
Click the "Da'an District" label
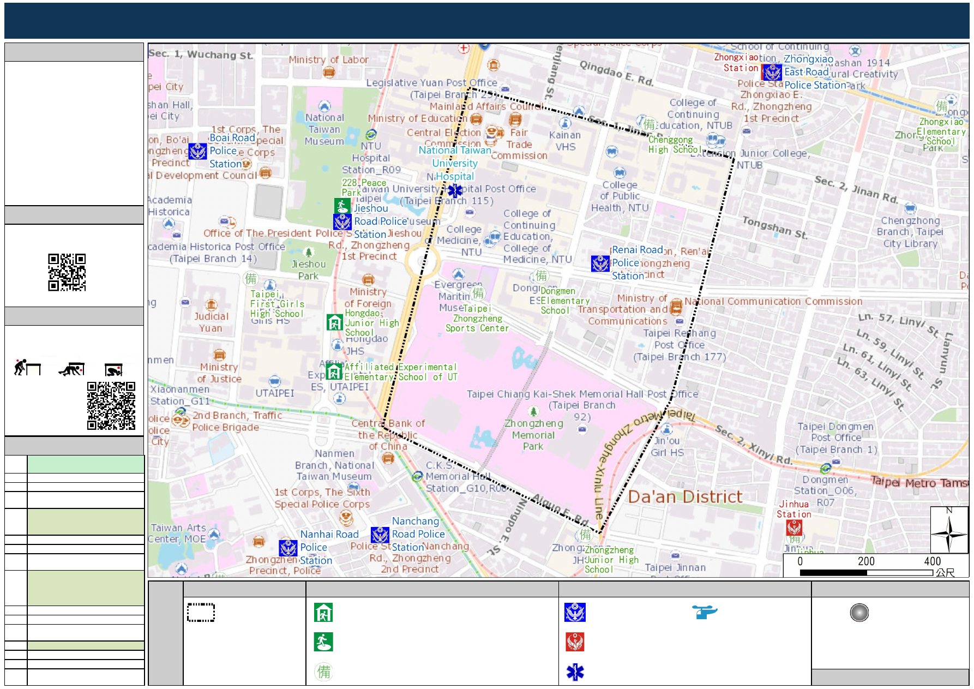tap(685, 497)
